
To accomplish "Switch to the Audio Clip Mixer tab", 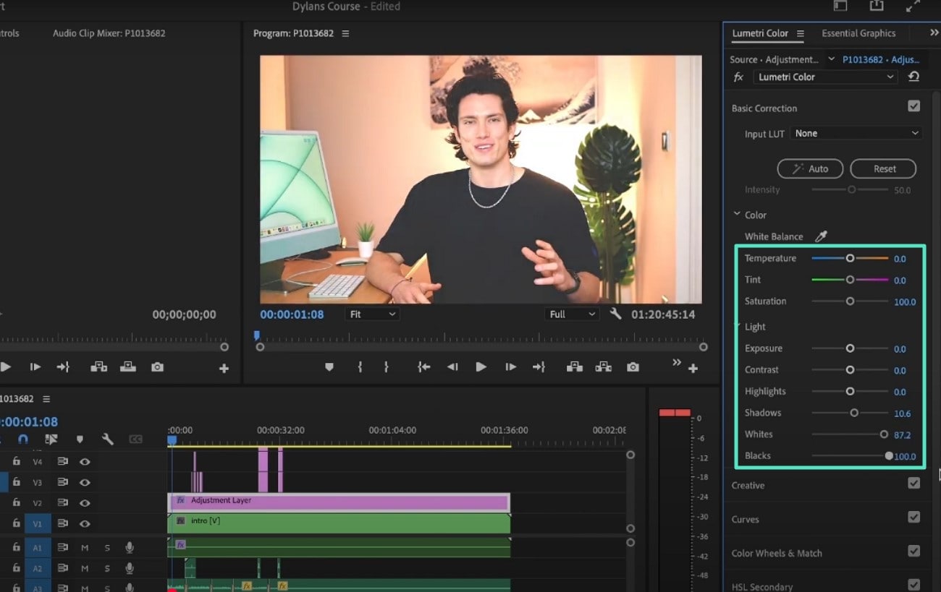I will pyautogui.click(x=109, y=33).
